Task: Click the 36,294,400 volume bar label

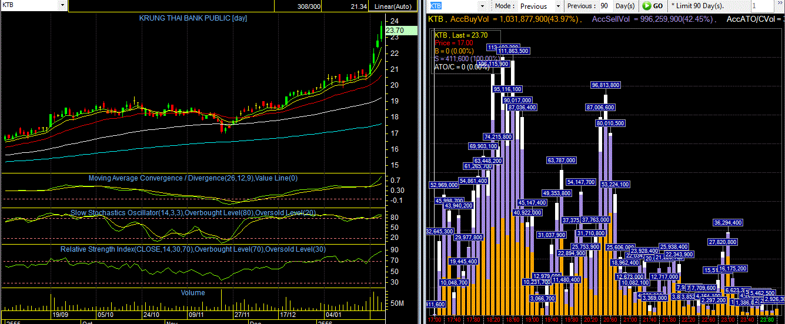Action: coord(728,223)
